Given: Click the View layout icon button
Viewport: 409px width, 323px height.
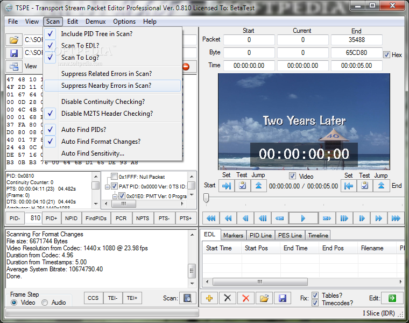Looking at the screenshot, I should [14, 66].
